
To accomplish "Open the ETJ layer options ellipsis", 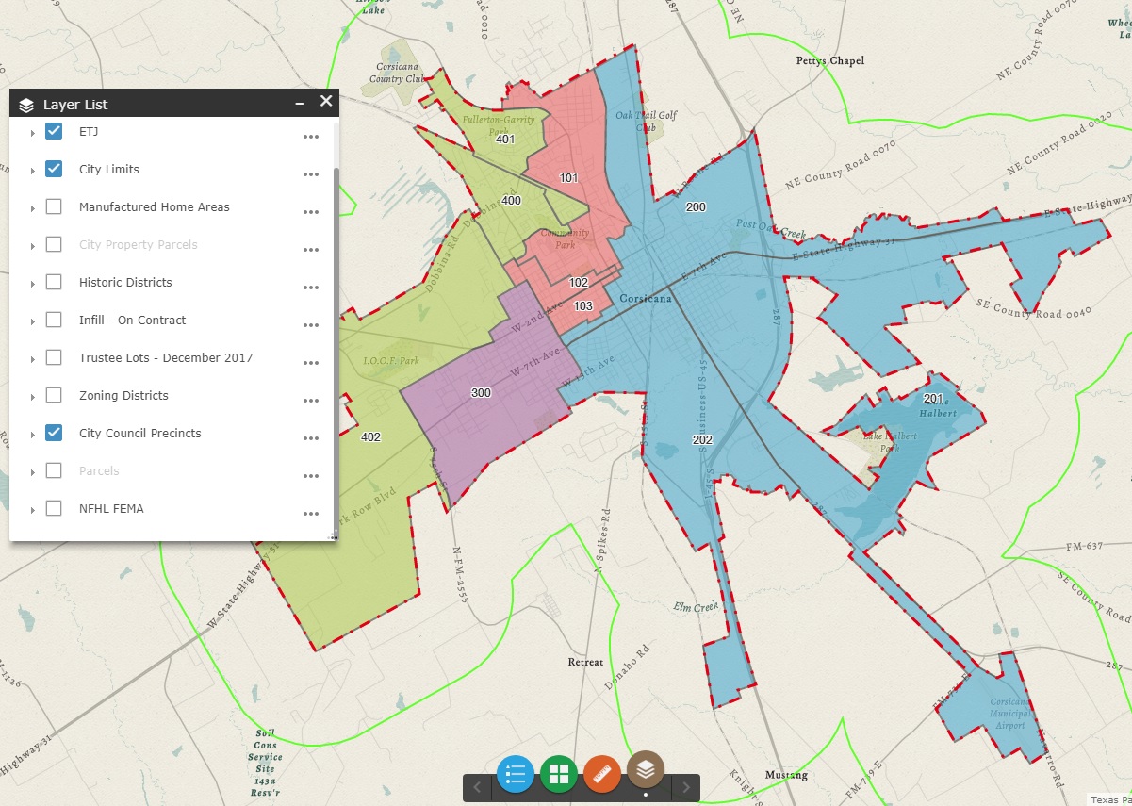I will click(x=311, y=137).
